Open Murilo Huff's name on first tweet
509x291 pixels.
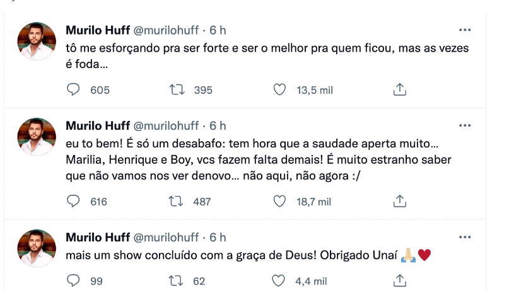click(x=98, y=30)
